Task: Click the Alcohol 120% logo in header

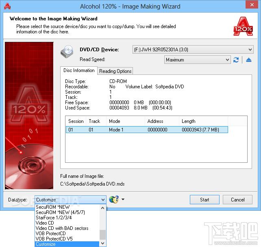Action: pos(243,26)
